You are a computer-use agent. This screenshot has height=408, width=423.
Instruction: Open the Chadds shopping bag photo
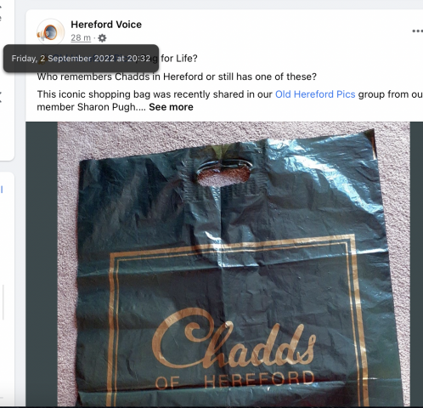pos(224,264)
